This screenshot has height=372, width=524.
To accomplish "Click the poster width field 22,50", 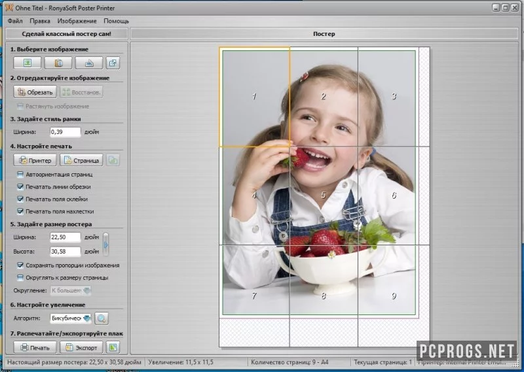I will (x=65, y=237).
